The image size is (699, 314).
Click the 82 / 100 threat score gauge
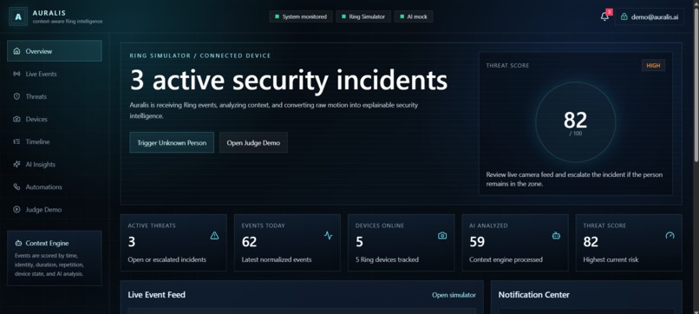[576, 122]
